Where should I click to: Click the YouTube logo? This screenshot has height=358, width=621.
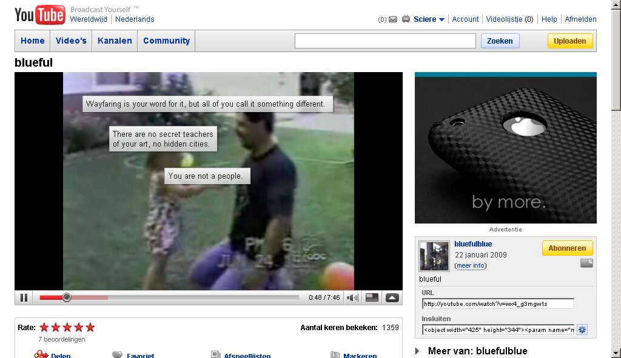point(39,15)
